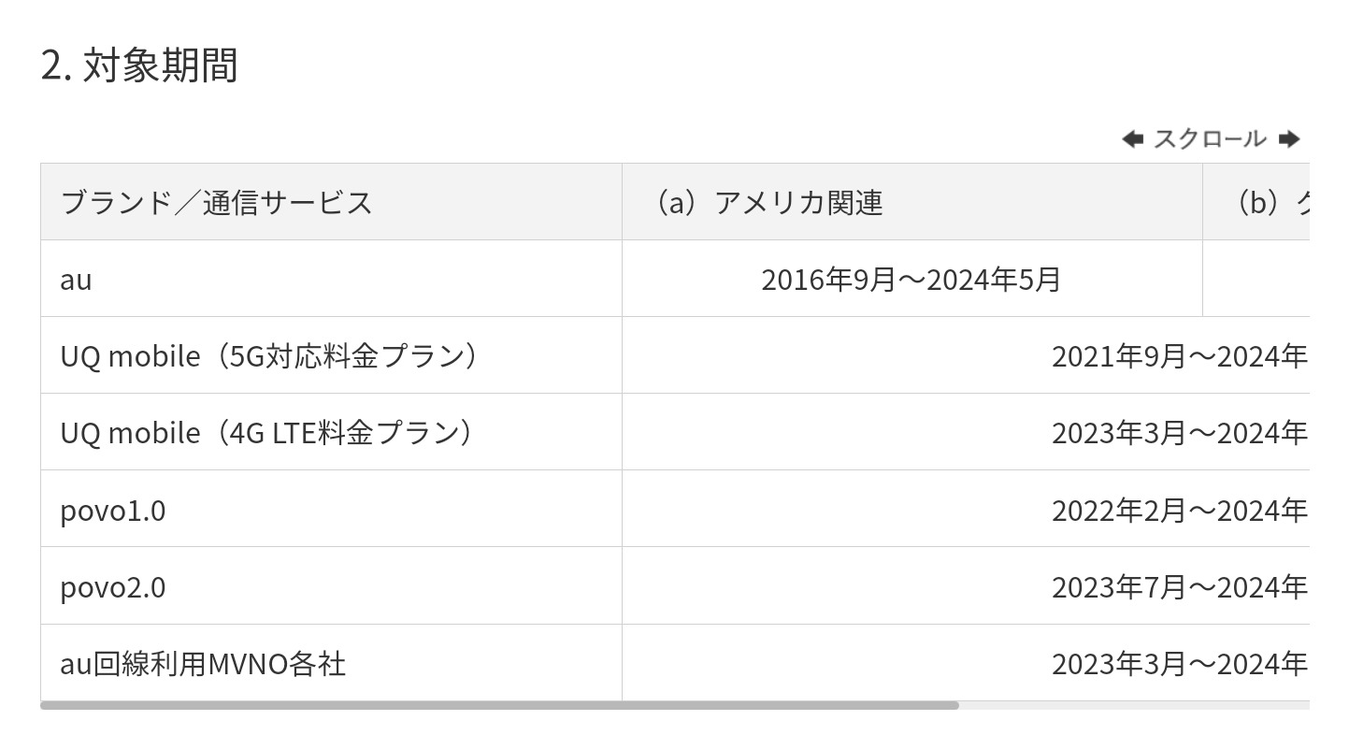Click the horizontal table scrollbar thumb

(499, 705)
